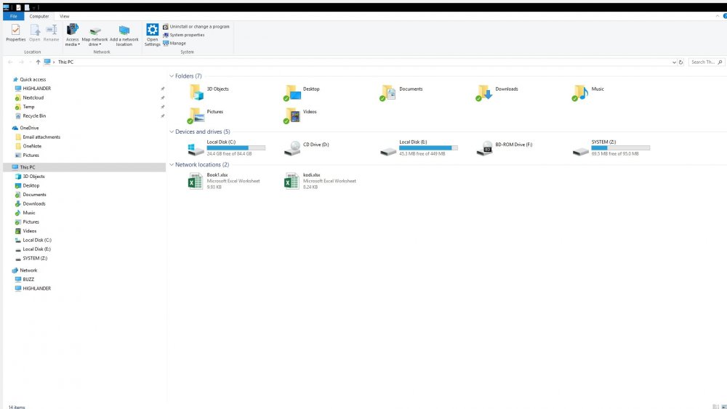Select the Music folder icon
The width and height of the screenshot is (727, 409).
tap(580, 92)
